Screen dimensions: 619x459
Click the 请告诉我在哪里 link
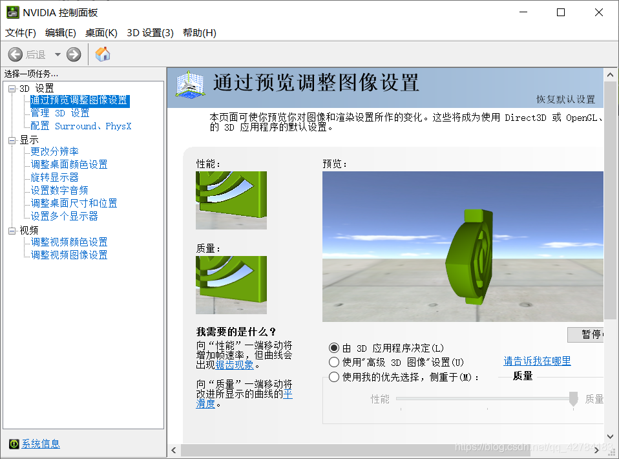pyautogui.click(x=537, y=361)
